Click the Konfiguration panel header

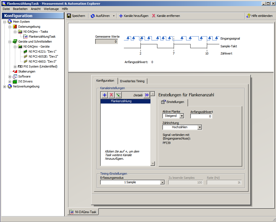pos(33,16)
